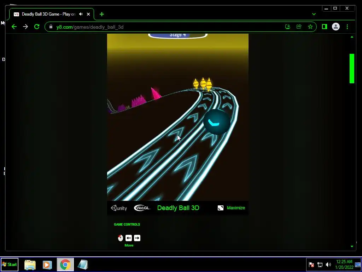Click the show desktop button
Viewport: 362px width, 272px height.
[x=358, y=265]
